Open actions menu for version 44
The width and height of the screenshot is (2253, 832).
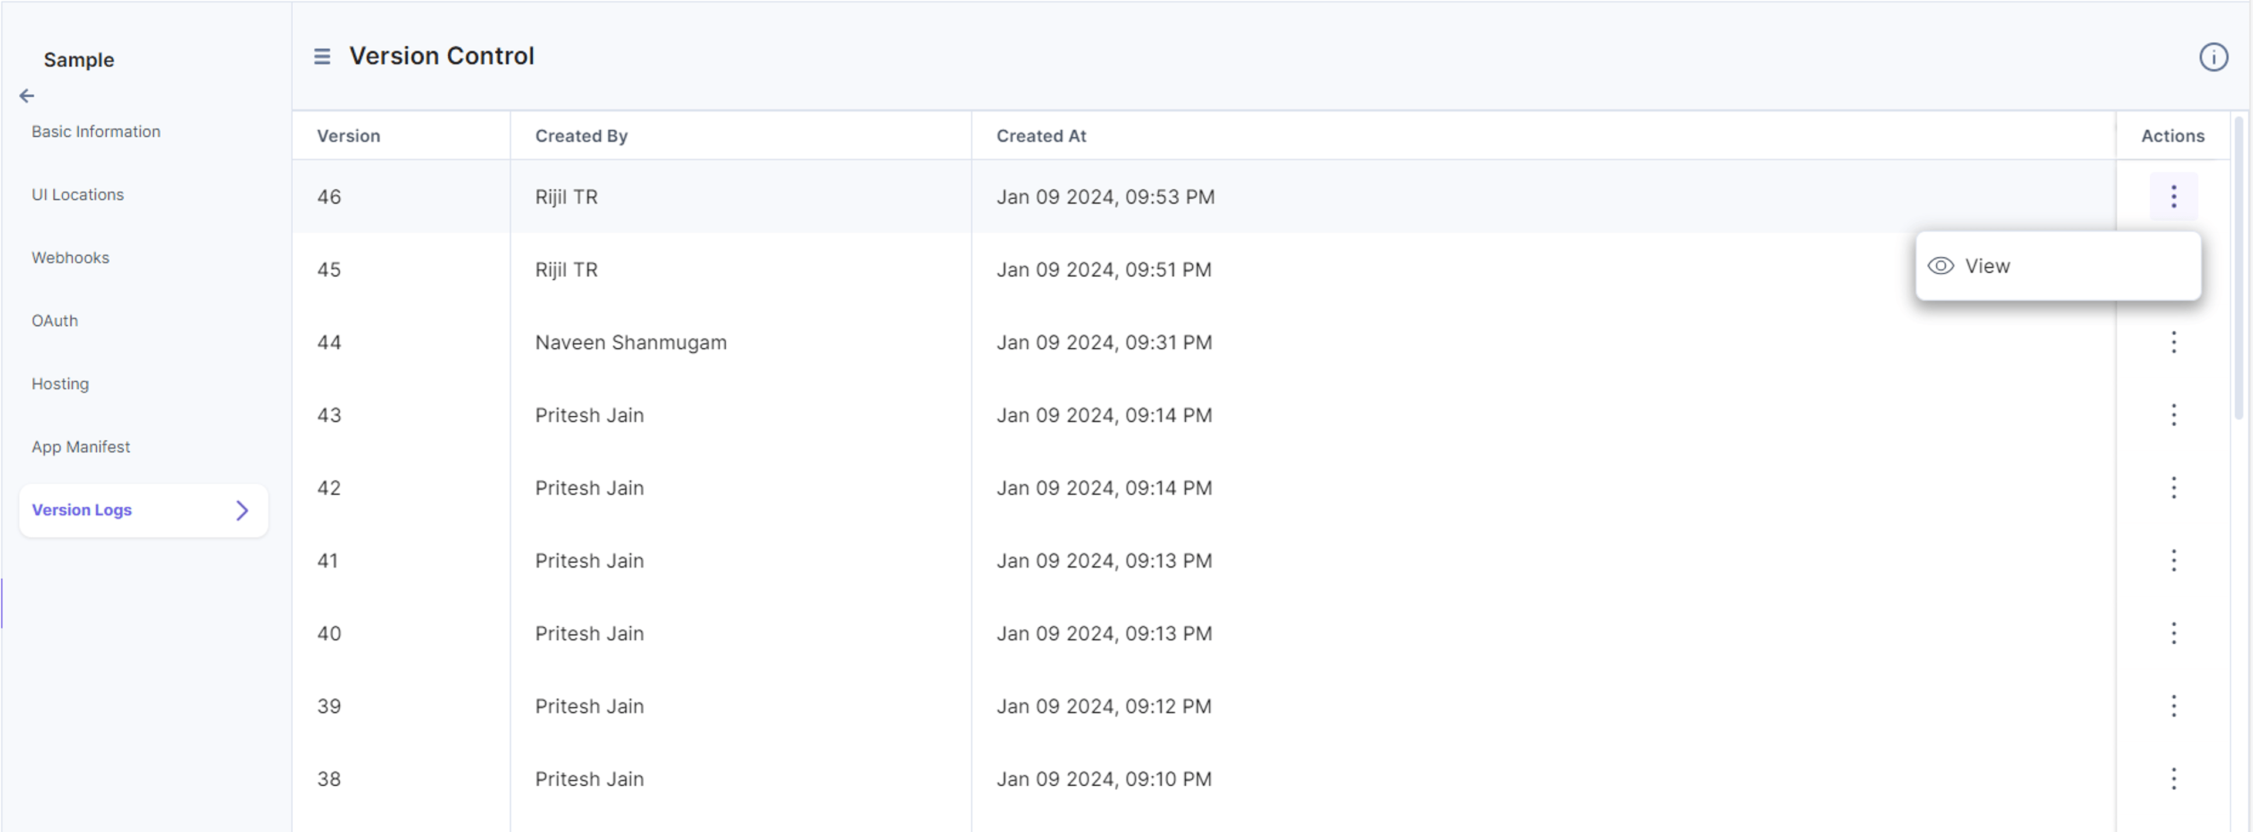point(2173,342)
